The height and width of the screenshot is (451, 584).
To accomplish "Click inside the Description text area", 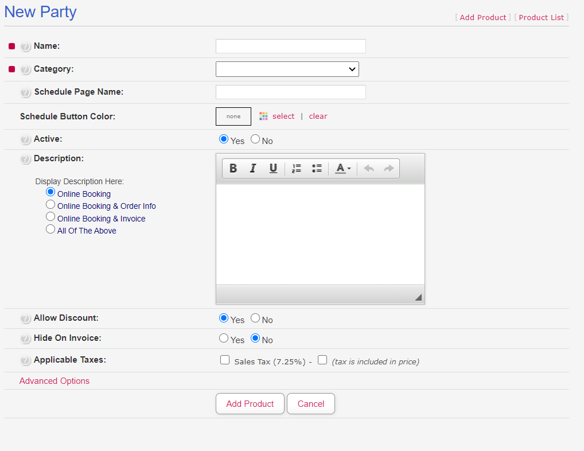I will pos(320,235).
